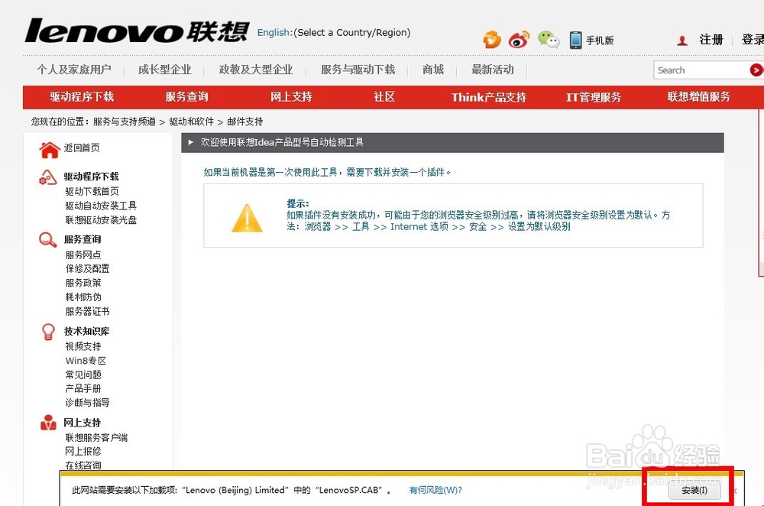
Task: Open the 成长型企业 menu
Action: coord(165,70)
